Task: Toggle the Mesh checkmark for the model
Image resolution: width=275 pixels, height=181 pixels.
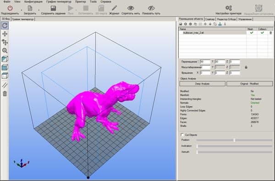Action: coord(252,33)
